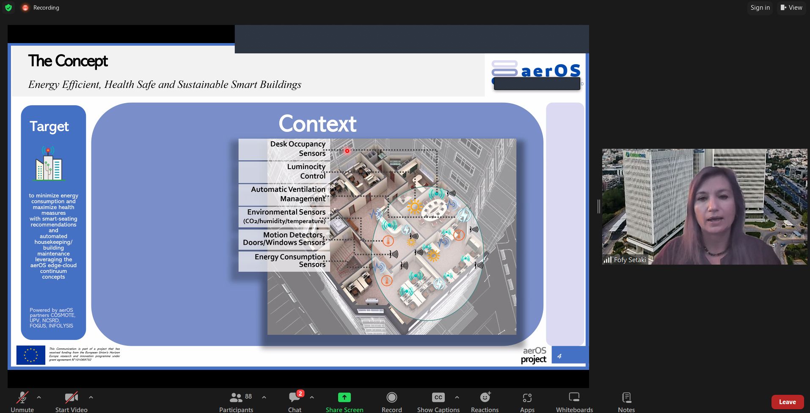Viewport: 810px width, 413px height.
Task: Open video settings chevron near Start Video
Action: pyautogui.click(x=91, y=397)
